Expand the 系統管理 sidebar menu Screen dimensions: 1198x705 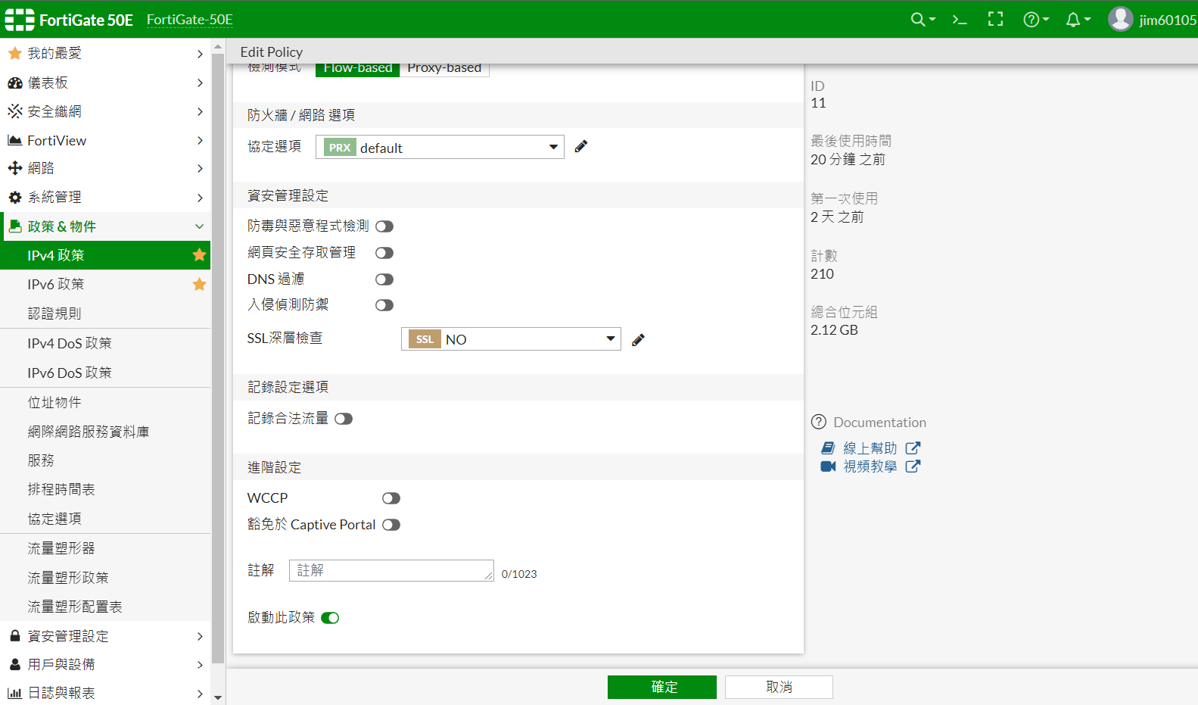click(x=105, y=198)
